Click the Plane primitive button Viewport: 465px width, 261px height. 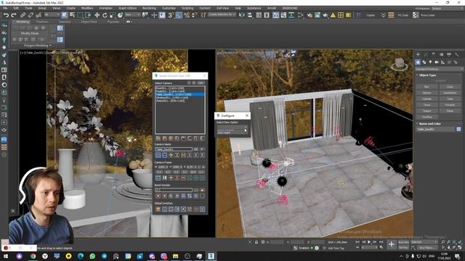[x=450, y=111]
